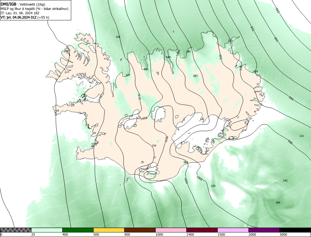Click the value 135 on the map

[x=256, y=71]
